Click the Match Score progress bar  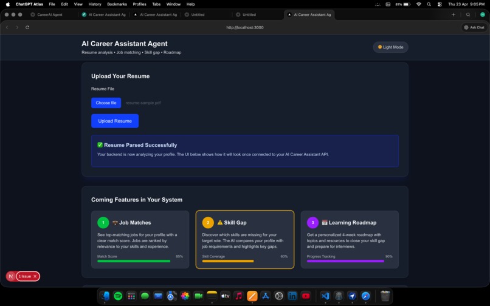pos(140,261)
